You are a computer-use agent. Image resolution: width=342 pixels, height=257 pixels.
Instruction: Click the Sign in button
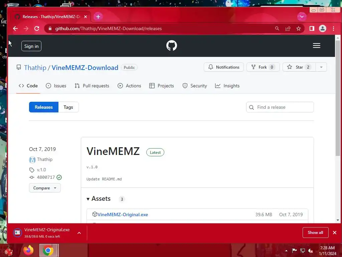coord(31,46)
